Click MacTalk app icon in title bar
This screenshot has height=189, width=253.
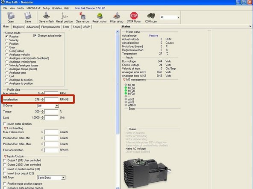pos(3,2)
